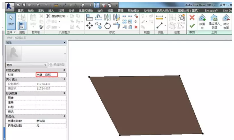Click the 材质 field showing 土壤 - 自然
Image resolution: width=234 pixels, height=140 pixels.
(46, 74)
